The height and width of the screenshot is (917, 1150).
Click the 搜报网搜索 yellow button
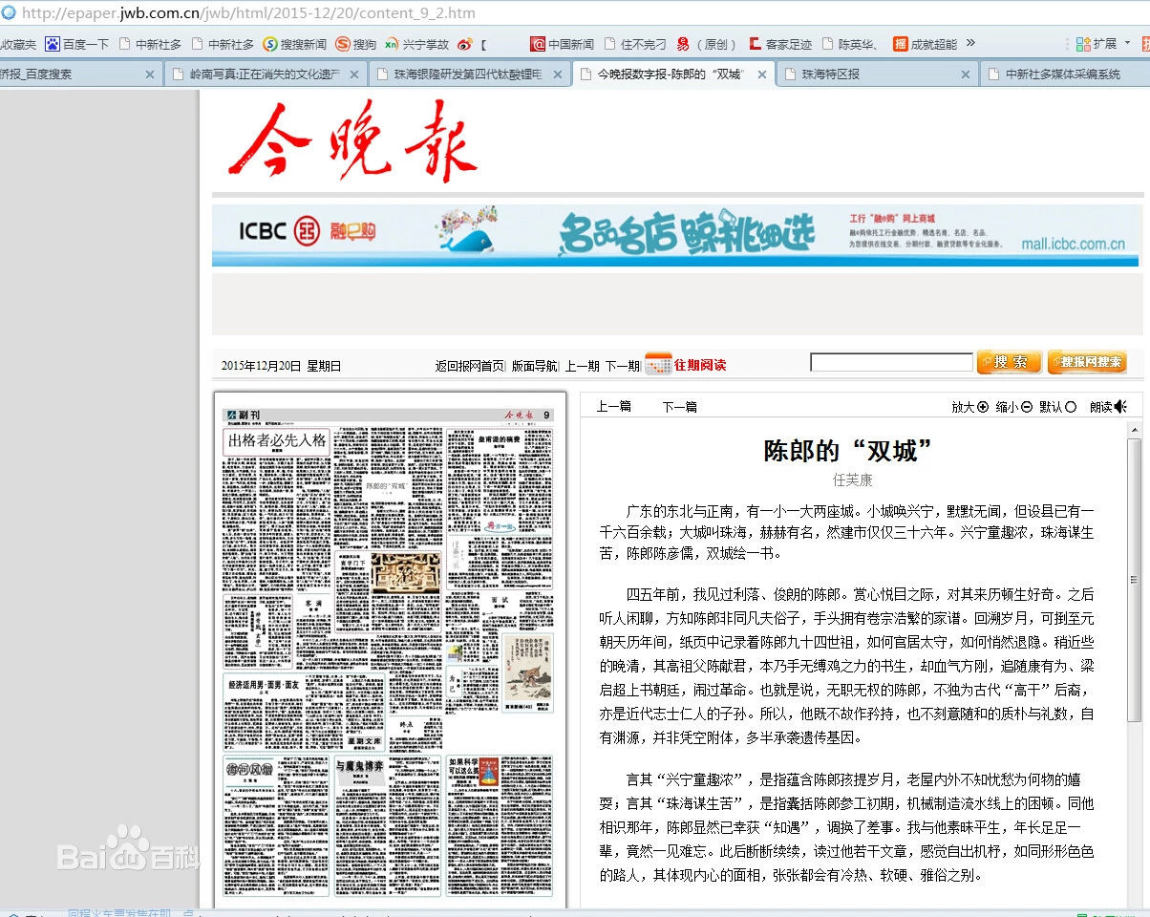1087,363
